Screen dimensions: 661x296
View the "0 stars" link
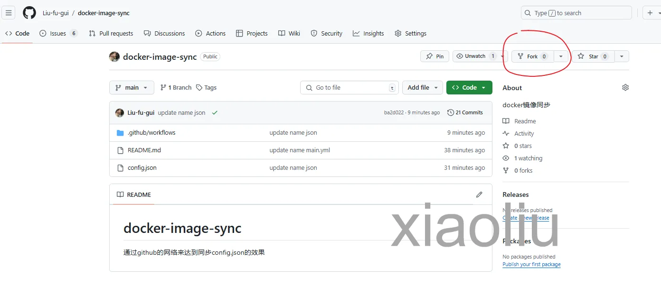(x=518, y=146)
